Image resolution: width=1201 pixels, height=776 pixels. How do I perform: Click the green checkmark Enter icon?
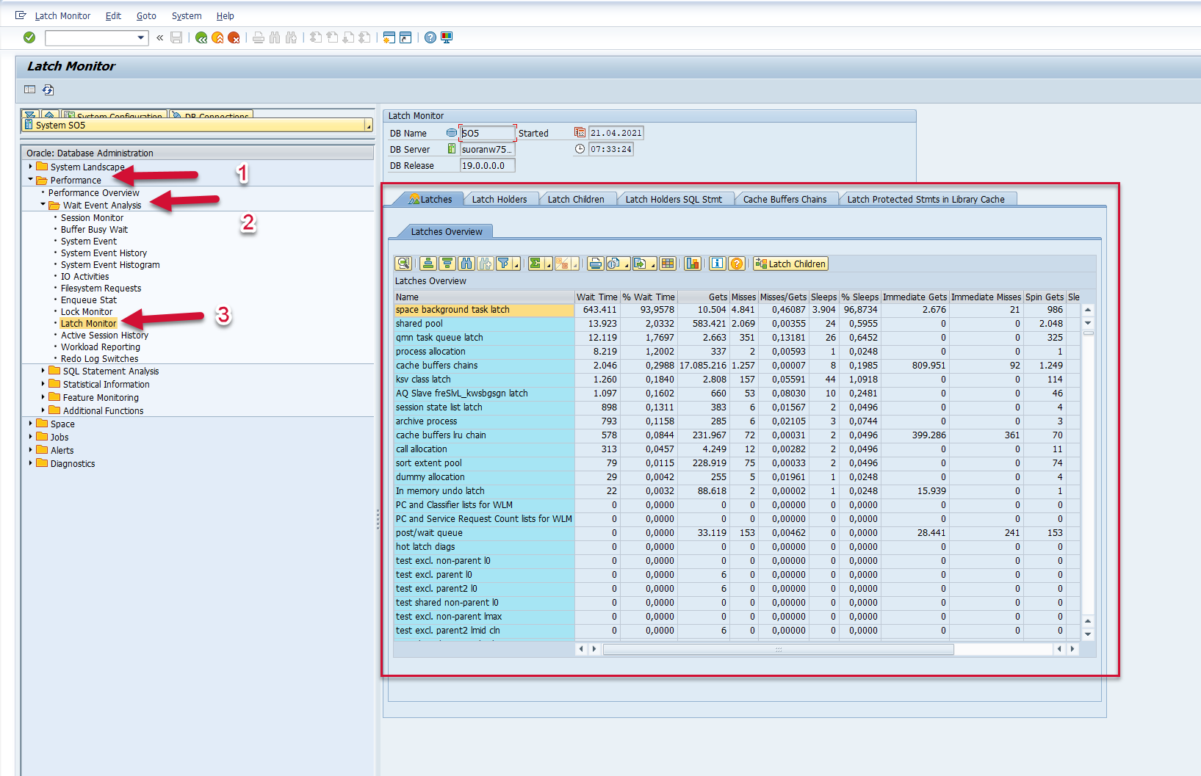pyautogui.click(x=29, y=37)
